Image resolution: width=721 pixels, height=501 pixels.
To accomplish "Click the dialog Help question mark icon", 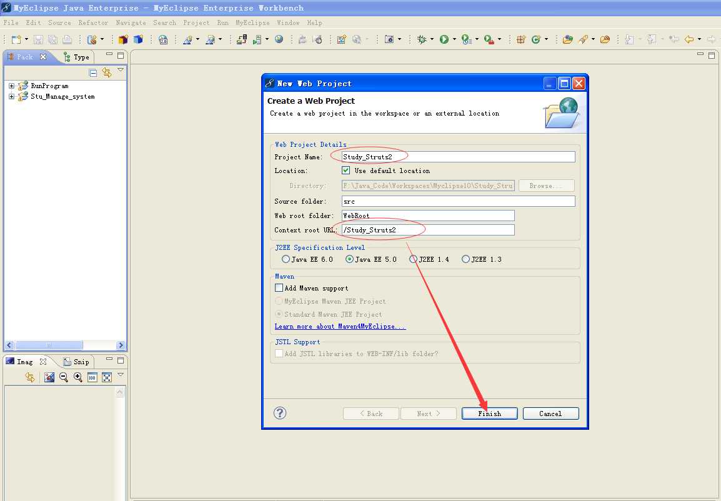I will coord(280,413).
